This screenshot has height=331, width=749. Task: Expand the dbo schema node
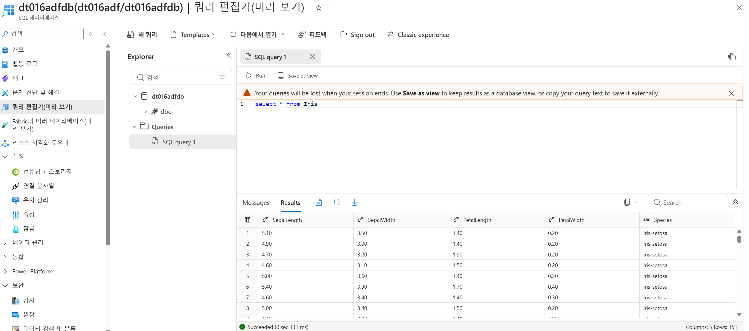[x=146, y=112]
